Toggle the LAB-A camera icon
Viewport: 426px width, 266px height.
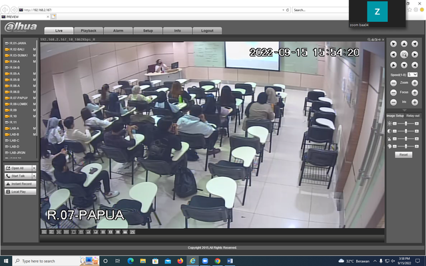(7, 128)
